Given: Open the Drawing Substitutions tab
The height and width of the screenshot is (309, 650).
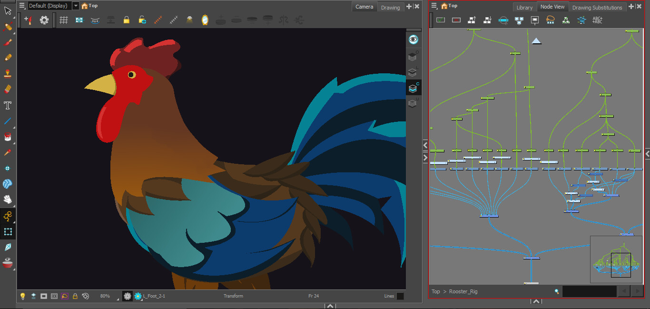Looking at the screenshot, I should pos(597,7).
